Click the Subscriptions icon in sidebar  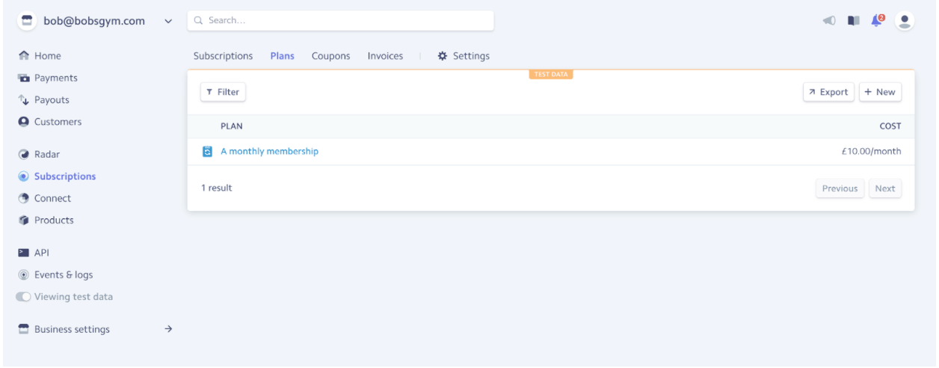tap(24, 177)
